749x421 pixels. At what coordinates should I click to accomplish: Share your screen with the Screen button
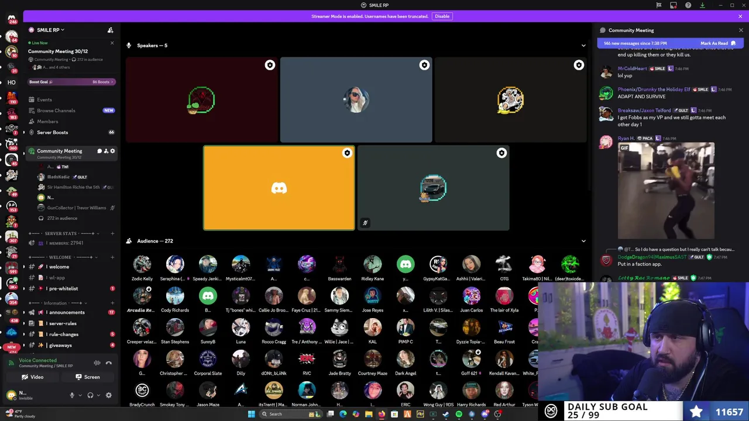click(88, 377)
